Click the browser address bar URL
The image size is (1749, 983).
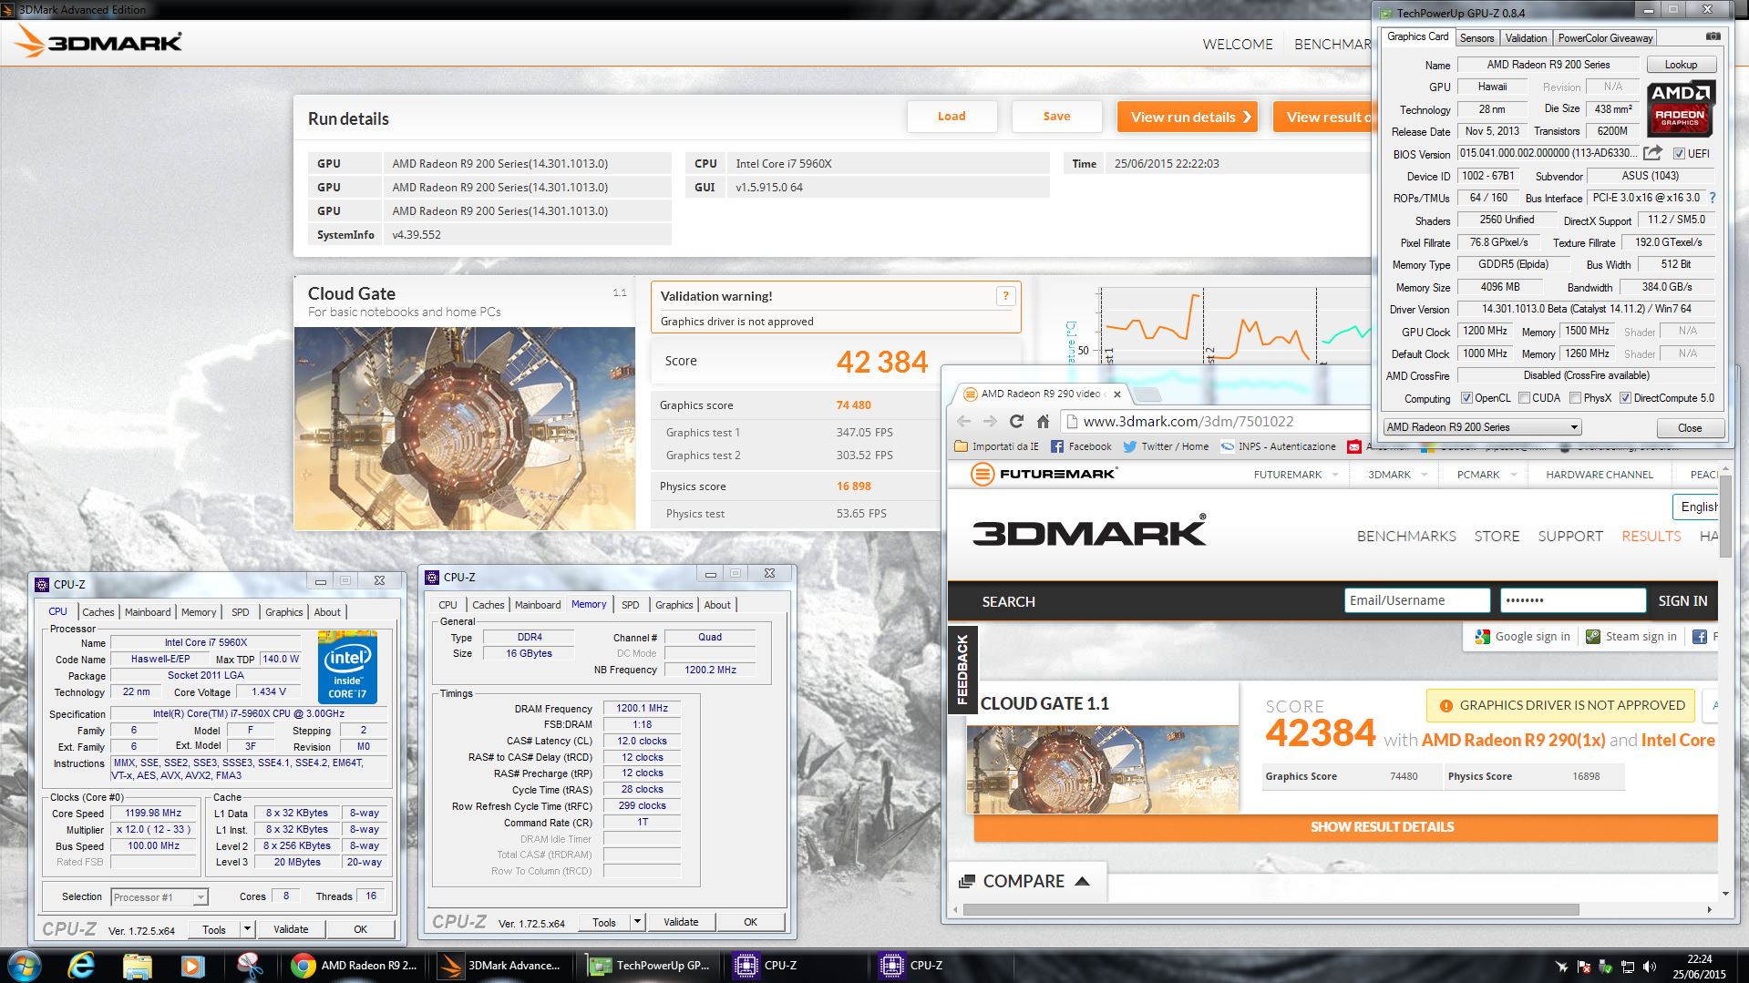(x=1188, y=421)
